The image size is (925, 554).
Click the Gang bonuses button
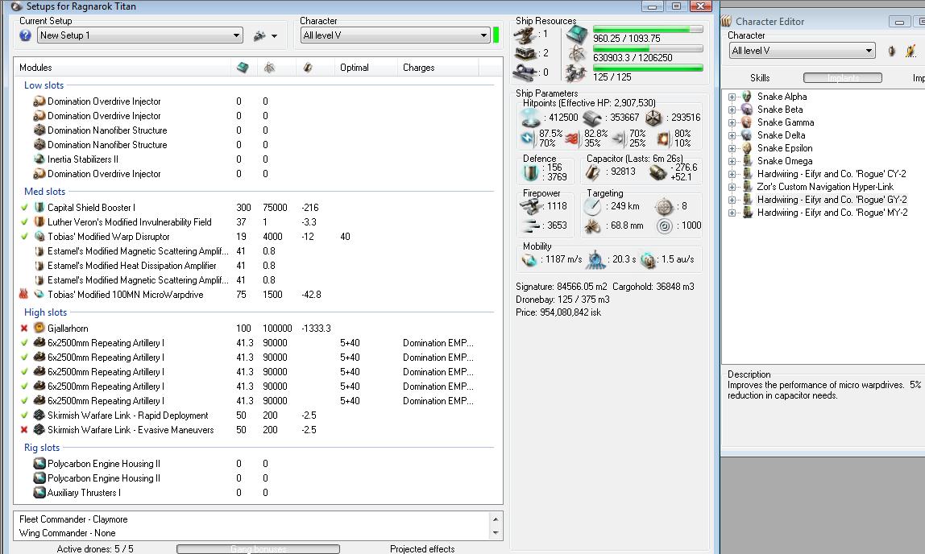(x=258, y=548)
